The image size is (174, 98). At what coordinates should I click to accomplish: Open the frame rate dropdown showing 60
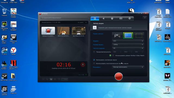coord(128,48)
